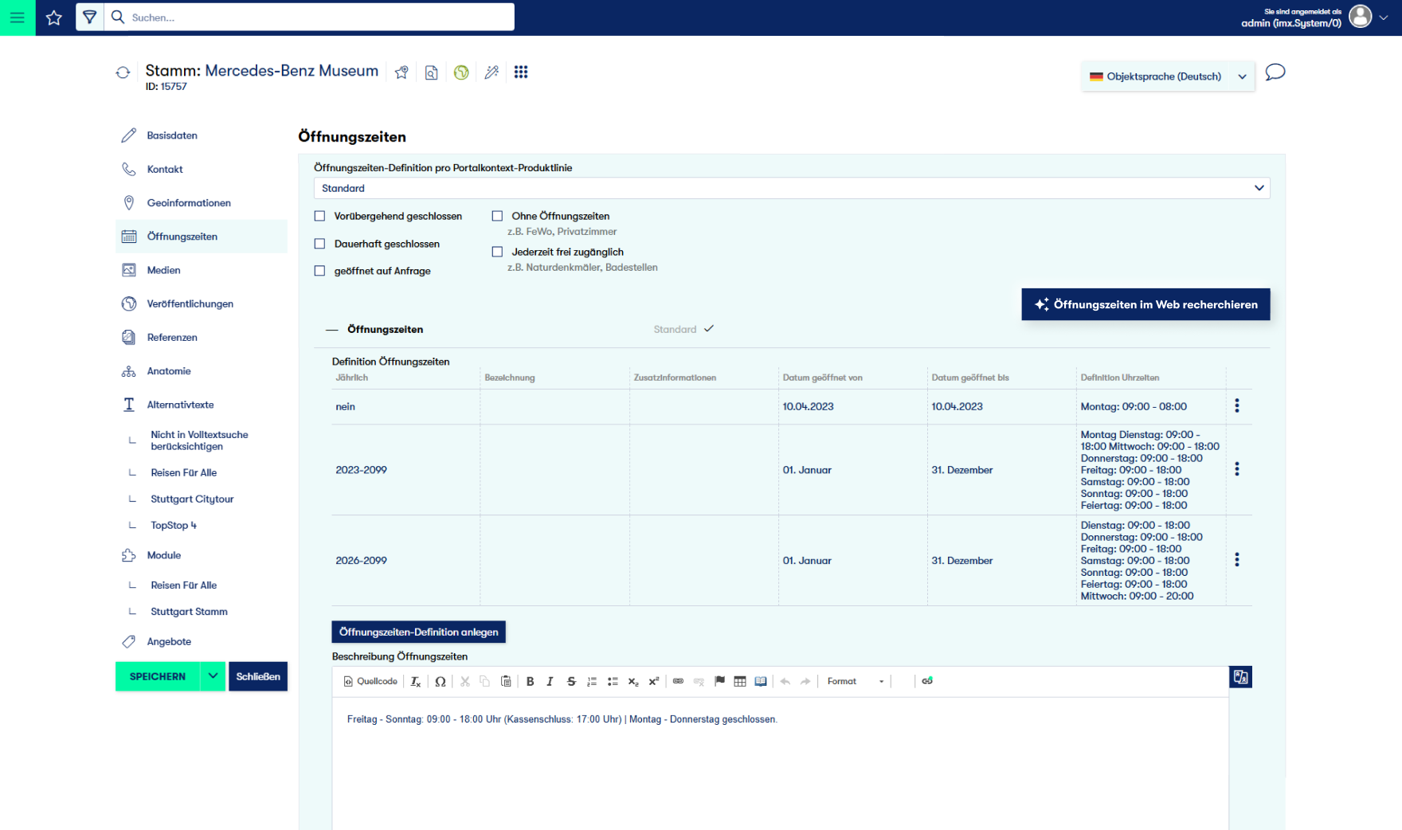Open the Speichern split-button arrow
Viewport: 1402px width, 830px height.
click(213, 676)
